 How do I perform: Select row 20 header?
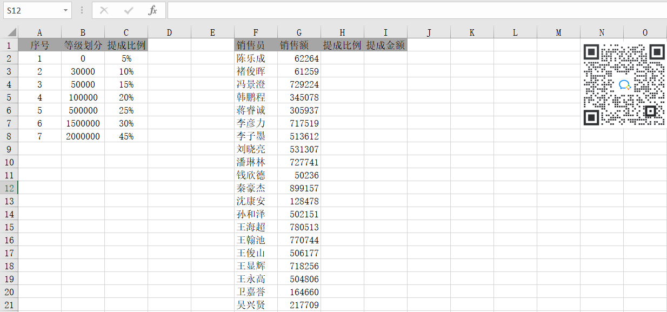pyautogui.click(x=9, y=292)
